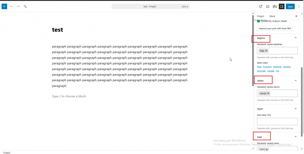Open the editor options menu
304x154 pixels.
pyautogui.click(x=299, y=7)
